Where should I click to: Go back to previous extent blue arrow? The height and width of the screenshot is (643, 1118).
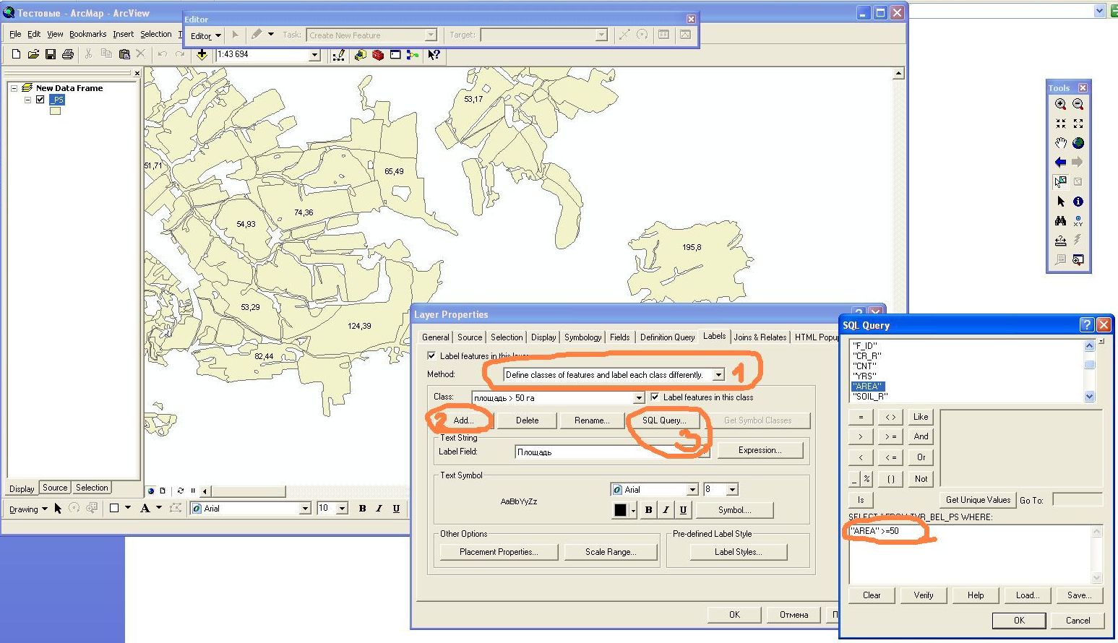1060,163
